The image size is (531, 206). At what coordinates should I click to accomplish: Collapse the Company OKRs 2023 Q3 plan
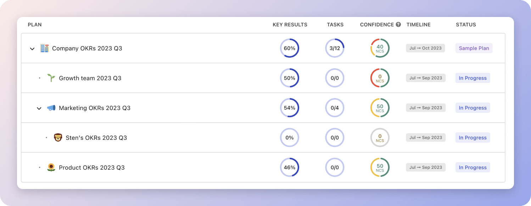point(32,48)
